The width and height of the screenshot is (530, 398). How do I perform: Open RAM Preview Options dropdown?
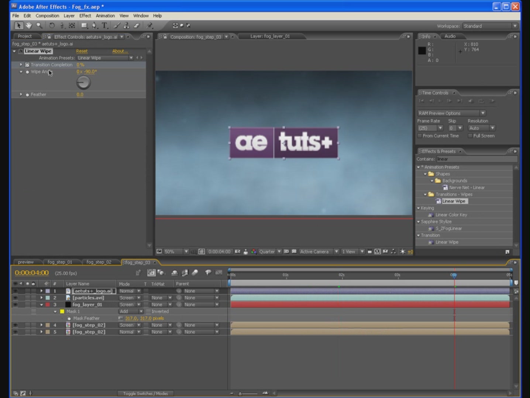(x=451, y=113)
